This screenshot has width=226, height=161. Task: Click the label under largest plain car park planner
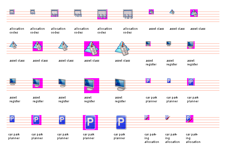119,136
